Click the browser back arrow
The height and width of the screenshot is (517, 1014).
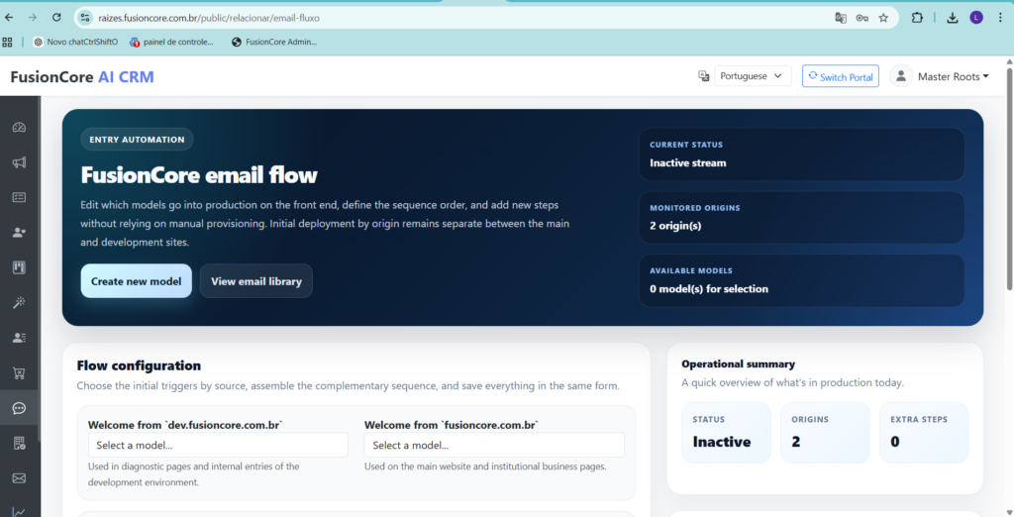(9, 18)
